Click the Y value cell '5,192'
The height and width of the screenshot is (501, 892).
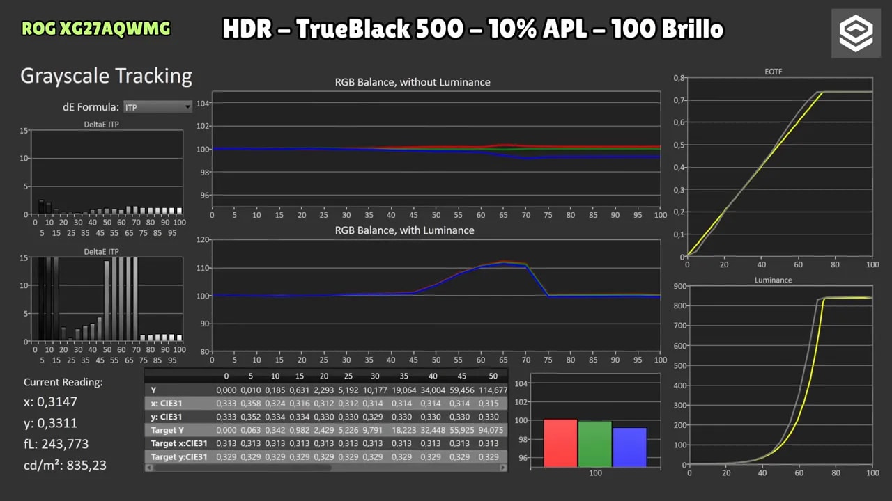tap(349, 390)
